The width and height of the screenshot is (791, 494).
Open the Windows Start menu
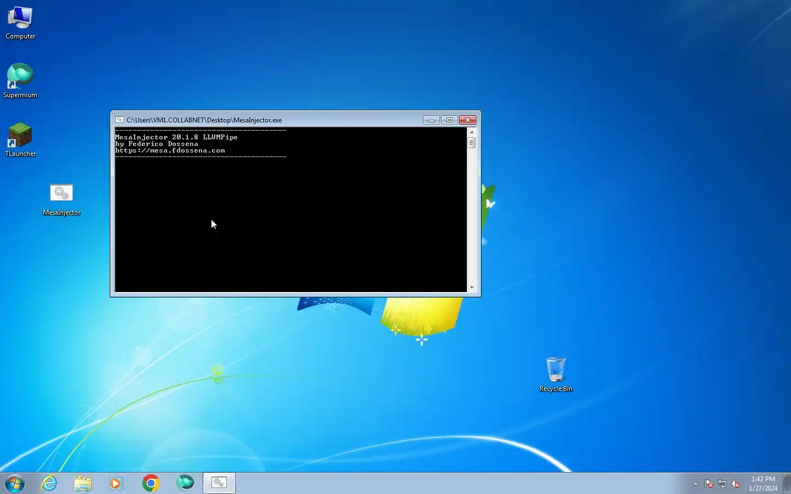click(x=15, y=483)
